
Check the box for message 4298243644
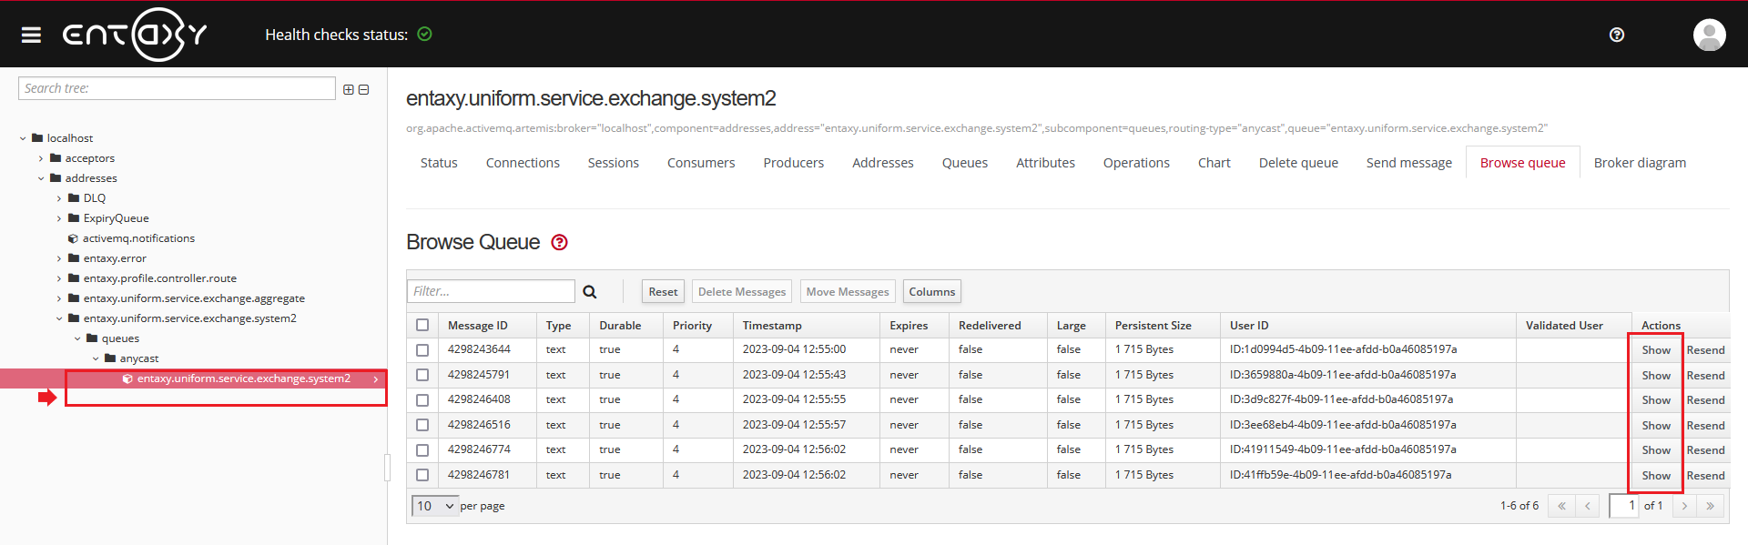(422, 350)
